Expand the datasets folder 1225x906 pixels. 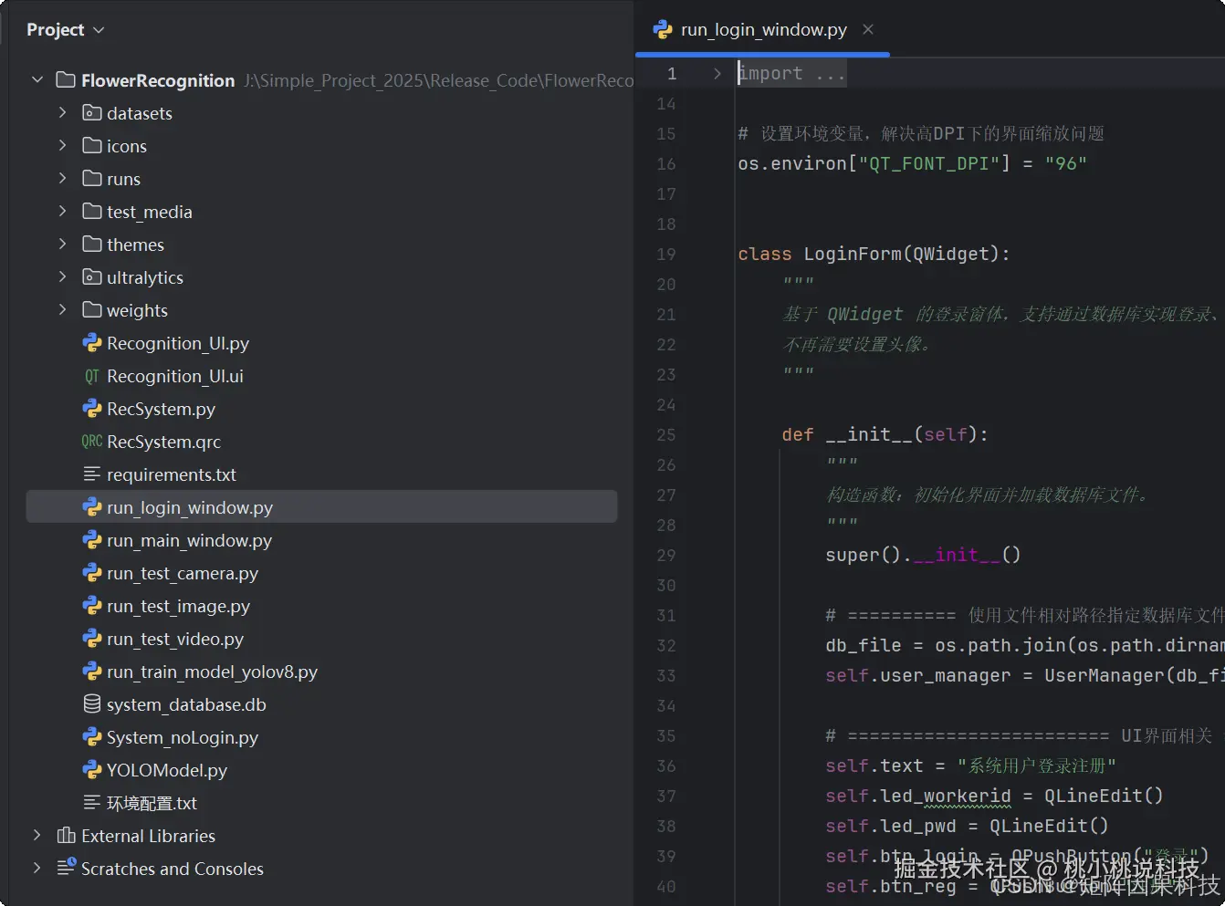63,113
